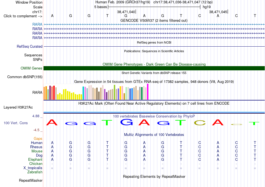Open 'Publications: Sequences in Scientific Articles' title
The image size is (265, 187).
154,51
